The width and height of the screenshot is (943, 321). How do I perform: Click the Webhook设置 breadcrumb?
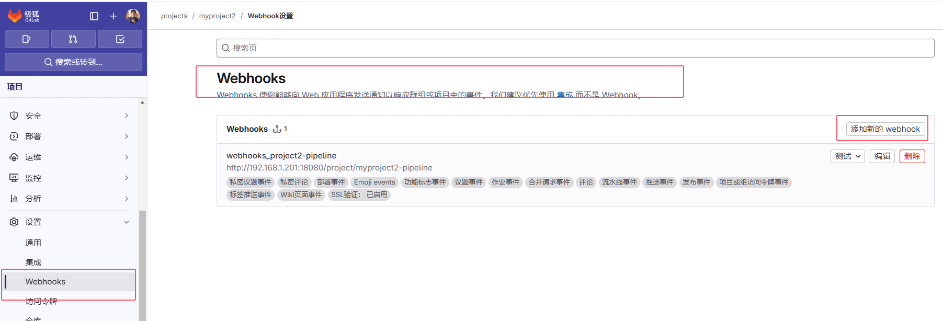270,16
